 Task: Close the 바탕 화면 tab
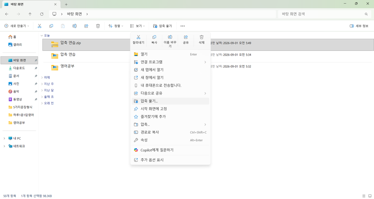56,4
